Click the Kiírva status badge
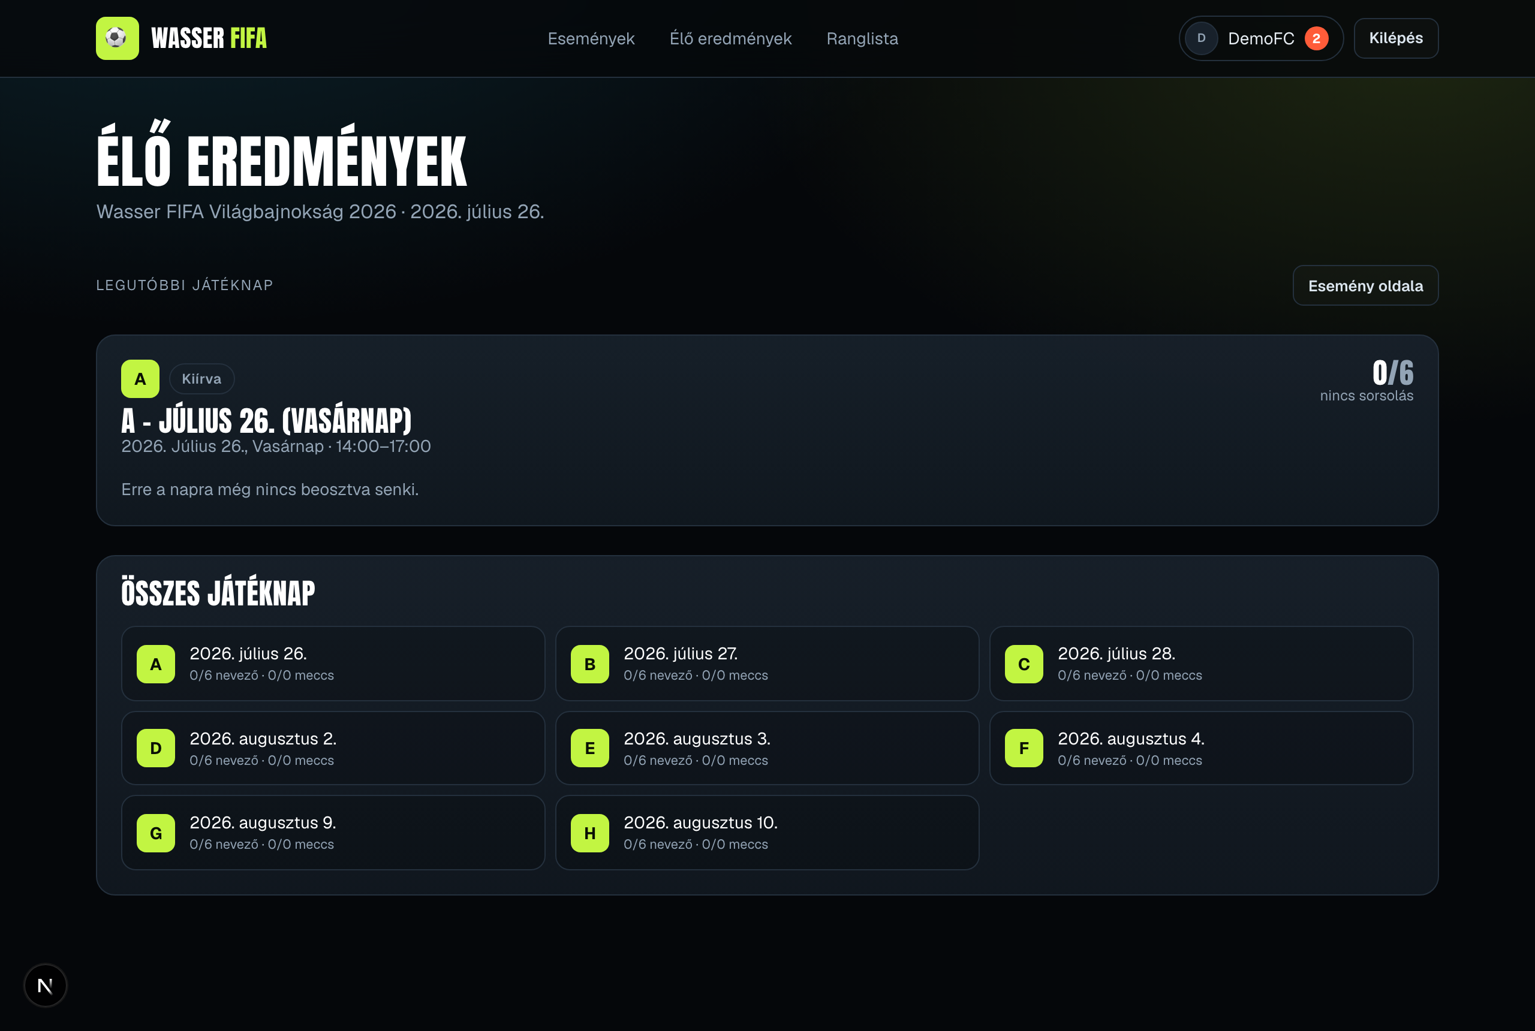 click(x=201, y=379)
